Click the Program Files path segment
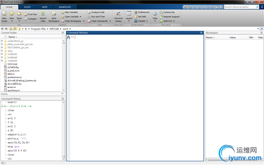 pos(38,29)
